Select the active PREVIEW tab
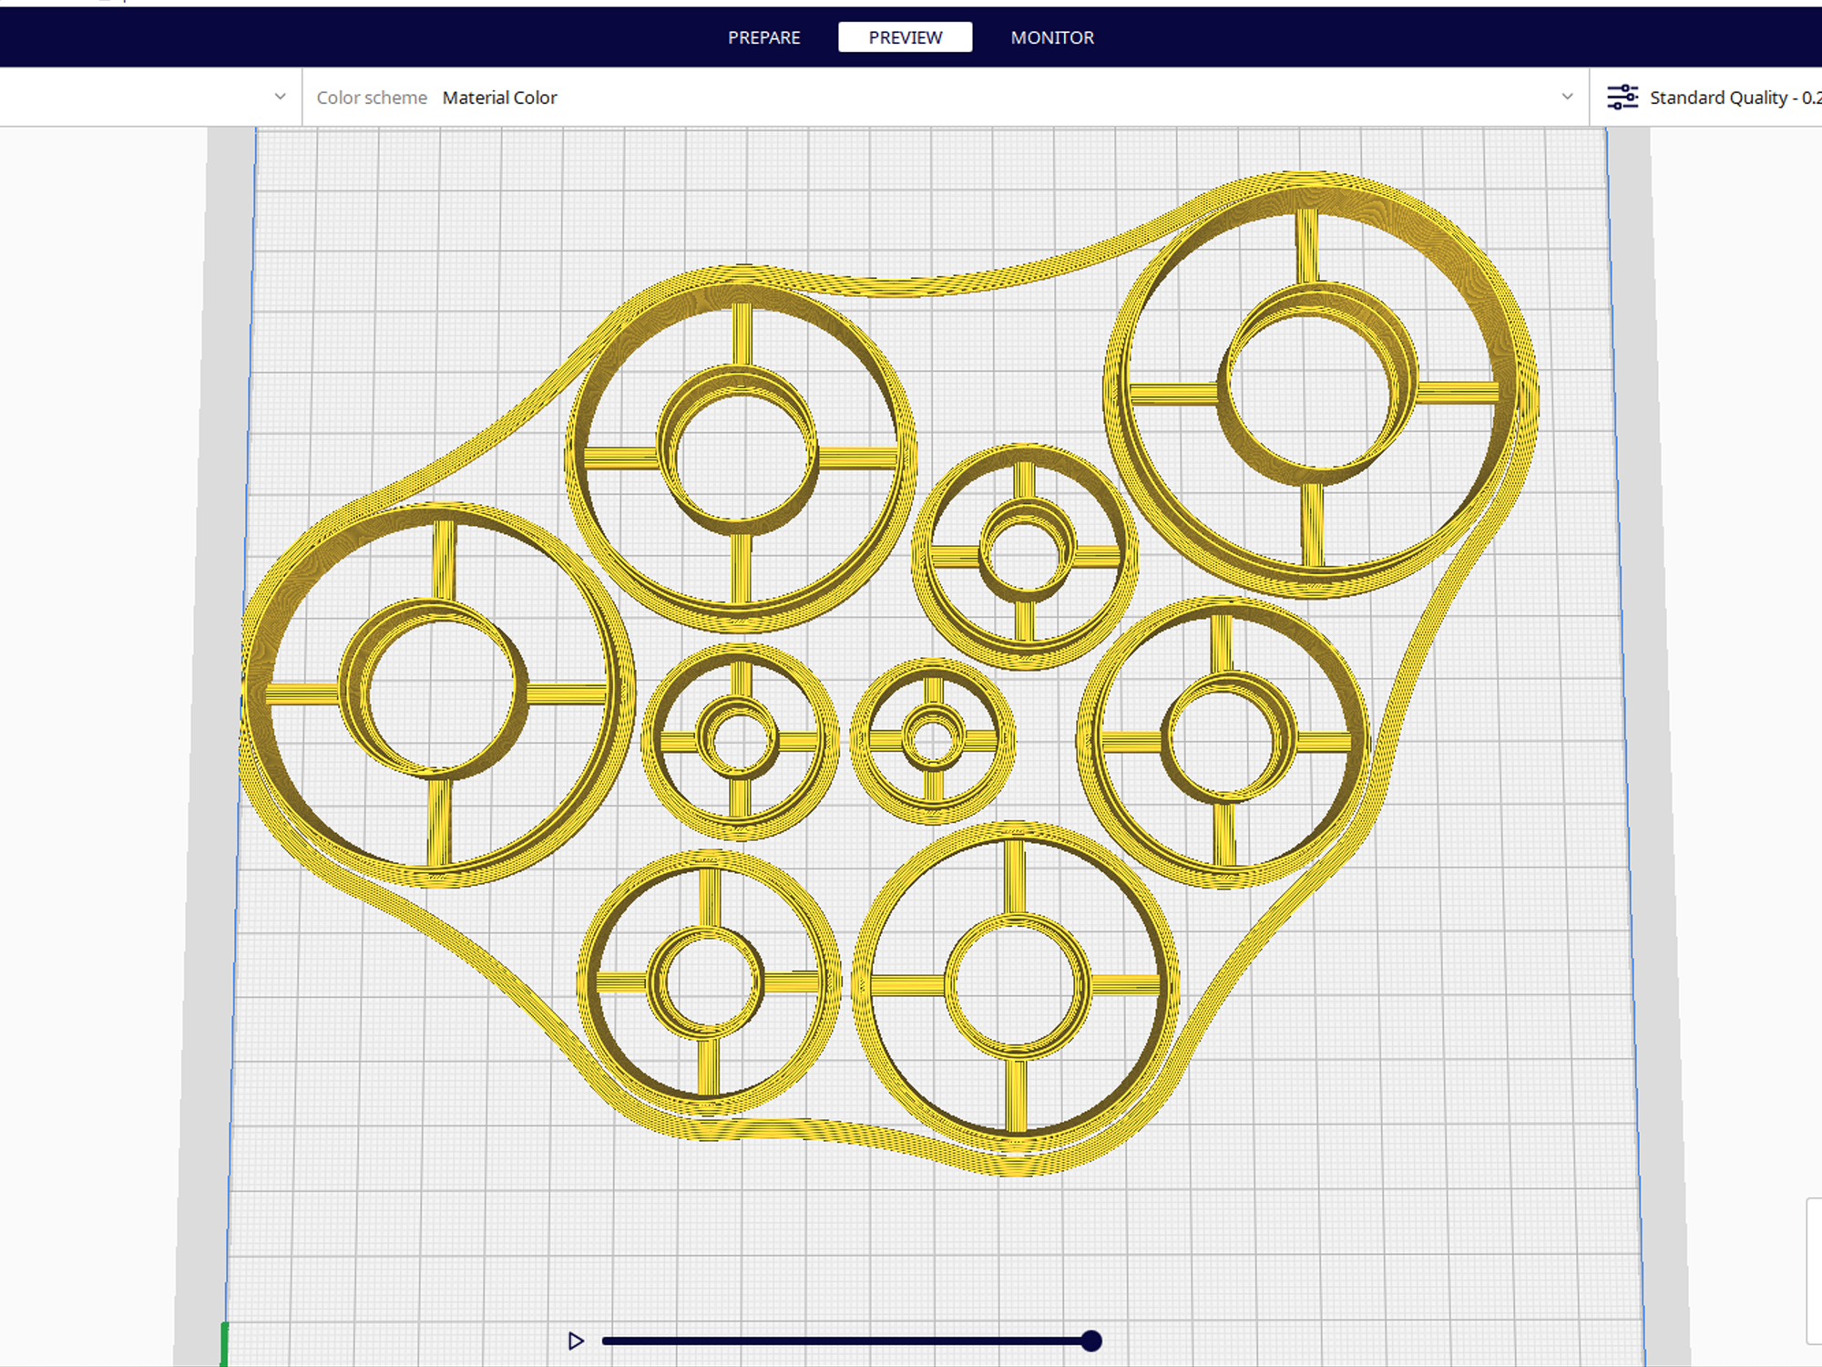This screenshot has width=1822, height=1367. coord(905,37)
